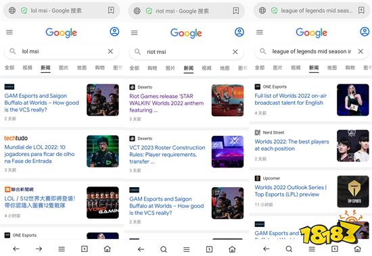Open 'Riot Games release STAR WALKIN' article
Screen dimensions: 372x256
166,103
